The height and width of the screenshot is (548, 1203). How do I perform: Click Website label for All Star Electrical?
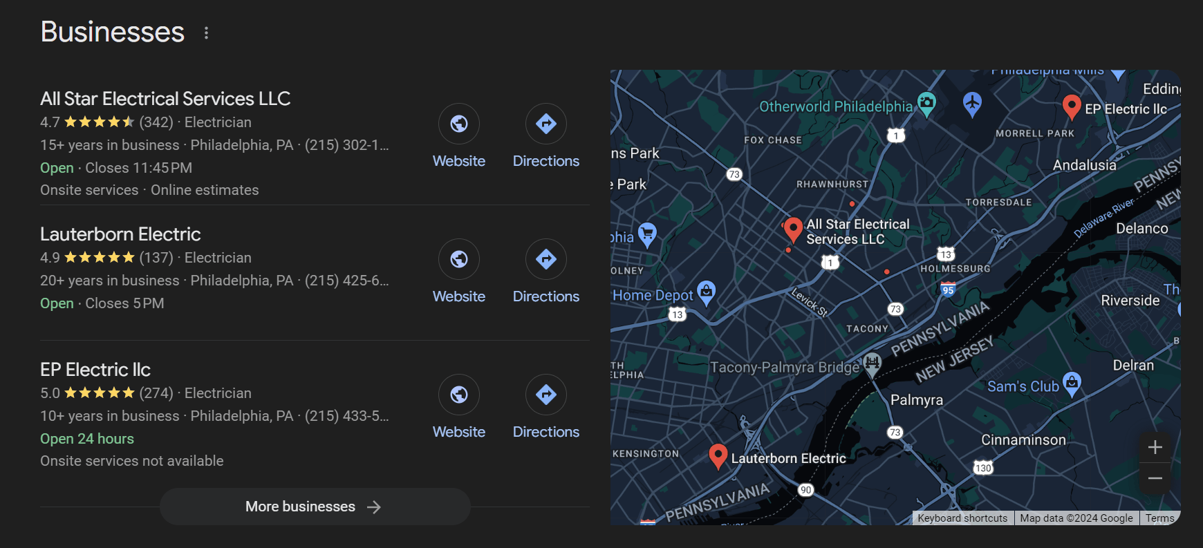(459, 161)
